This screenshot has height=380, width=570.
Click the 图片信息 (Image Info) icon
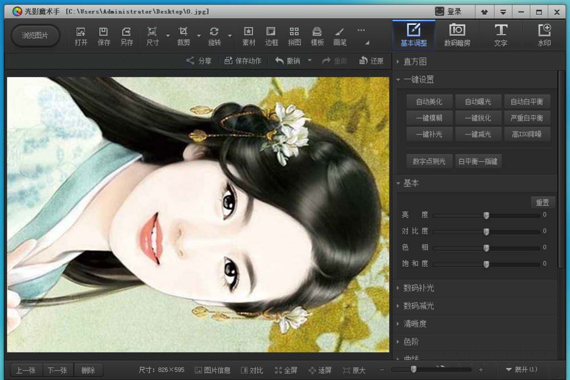click(198, 370)
